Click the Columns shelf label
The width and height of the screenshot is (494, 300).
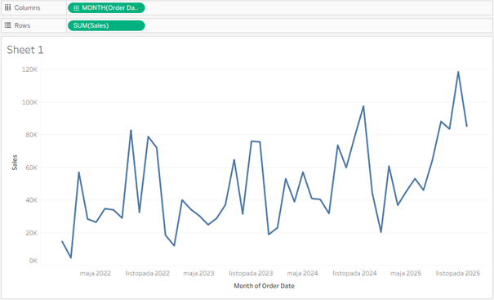pyautogui.click(x=28, y=8)
